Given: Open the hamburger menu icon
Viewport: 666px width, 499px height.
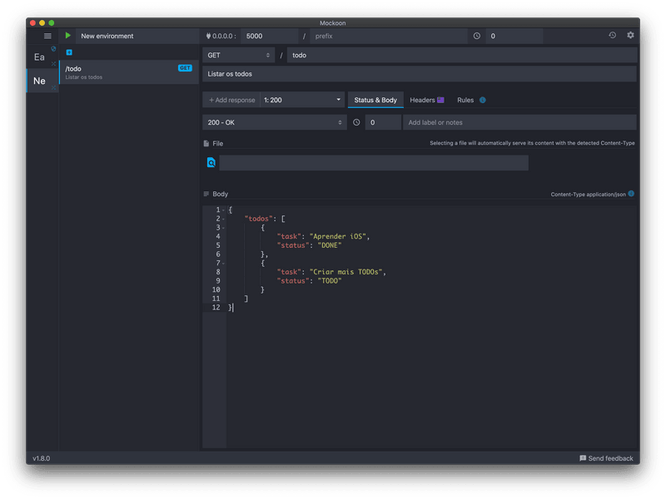Looking at the screenshot, I should [47, 36].
